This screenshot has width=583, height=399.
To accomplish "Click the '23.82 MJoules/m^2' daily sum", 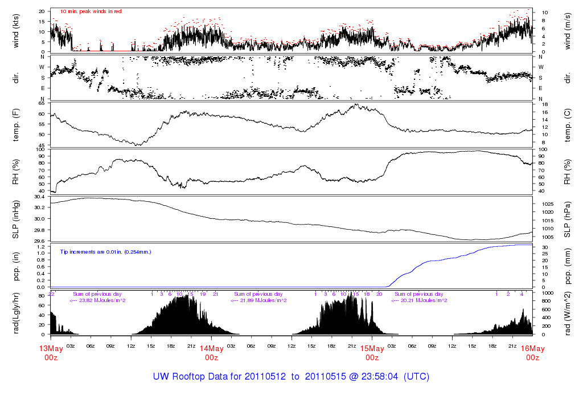I will (102, 300).
